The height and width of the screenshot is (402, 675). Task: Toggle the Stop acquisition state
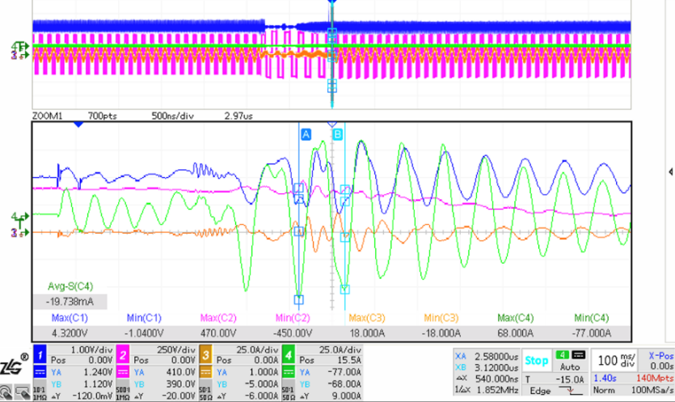[x=536, y=361]
